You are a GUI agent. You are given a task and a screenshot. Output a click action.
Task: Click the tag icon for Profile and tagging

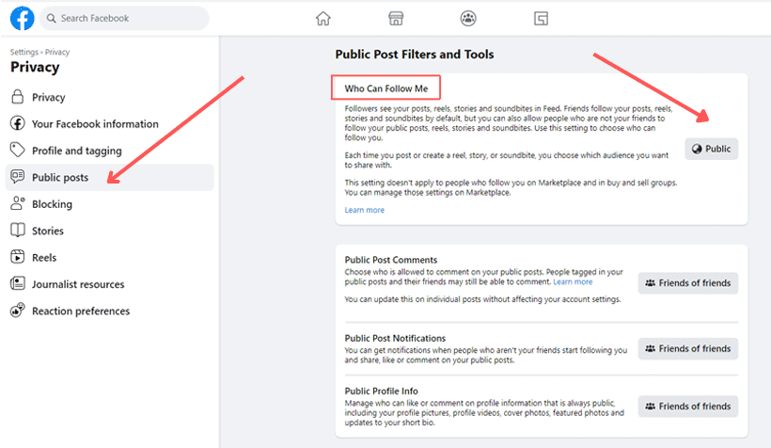tap(17, 151)
